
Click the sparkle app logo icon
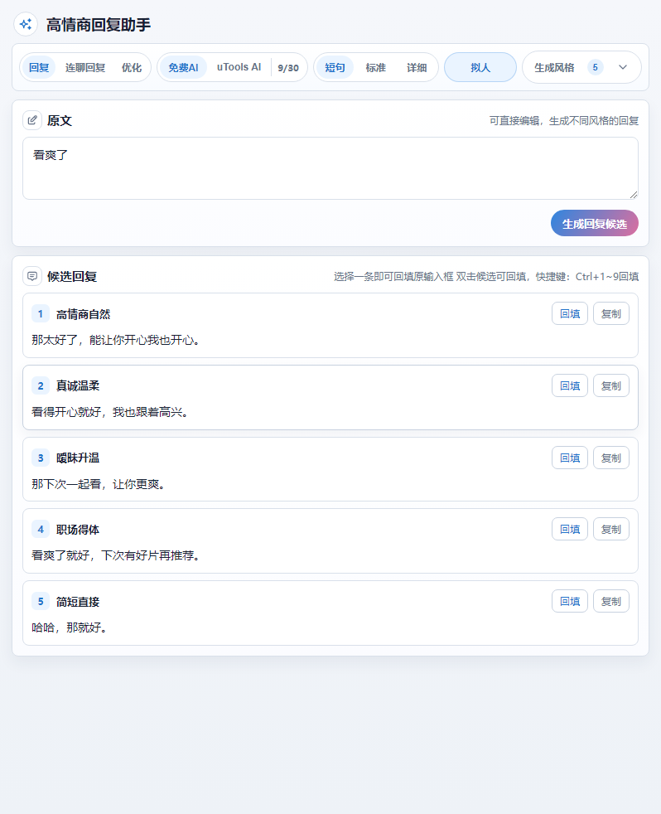[26, 24]
